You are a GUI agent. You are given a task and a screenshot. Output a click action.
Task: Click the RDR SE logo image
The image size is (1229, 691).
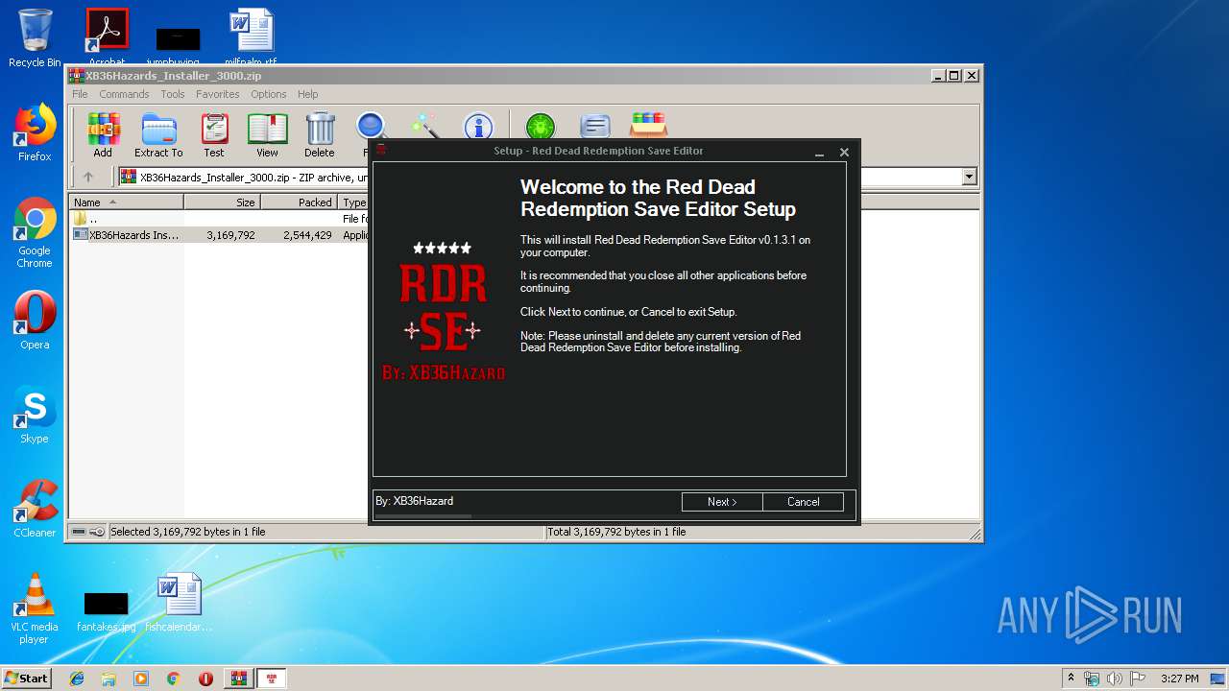(x=443, y=310)
